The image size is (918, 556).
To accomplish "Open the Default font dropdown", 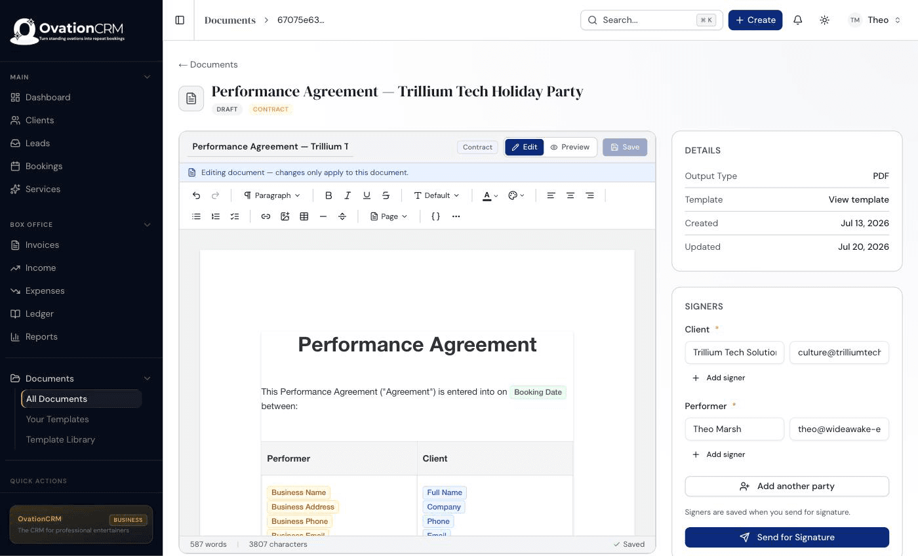I will click(x=437, y=195).
